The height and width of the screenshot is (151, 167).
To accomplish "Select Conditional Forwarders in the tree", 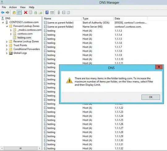I will tap(27, 49).
